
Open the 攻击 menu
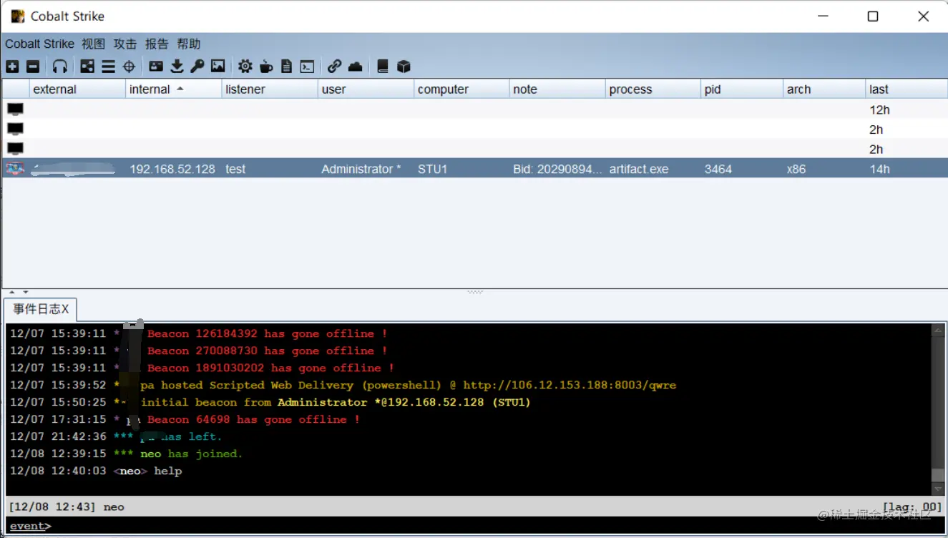[125, 44]
